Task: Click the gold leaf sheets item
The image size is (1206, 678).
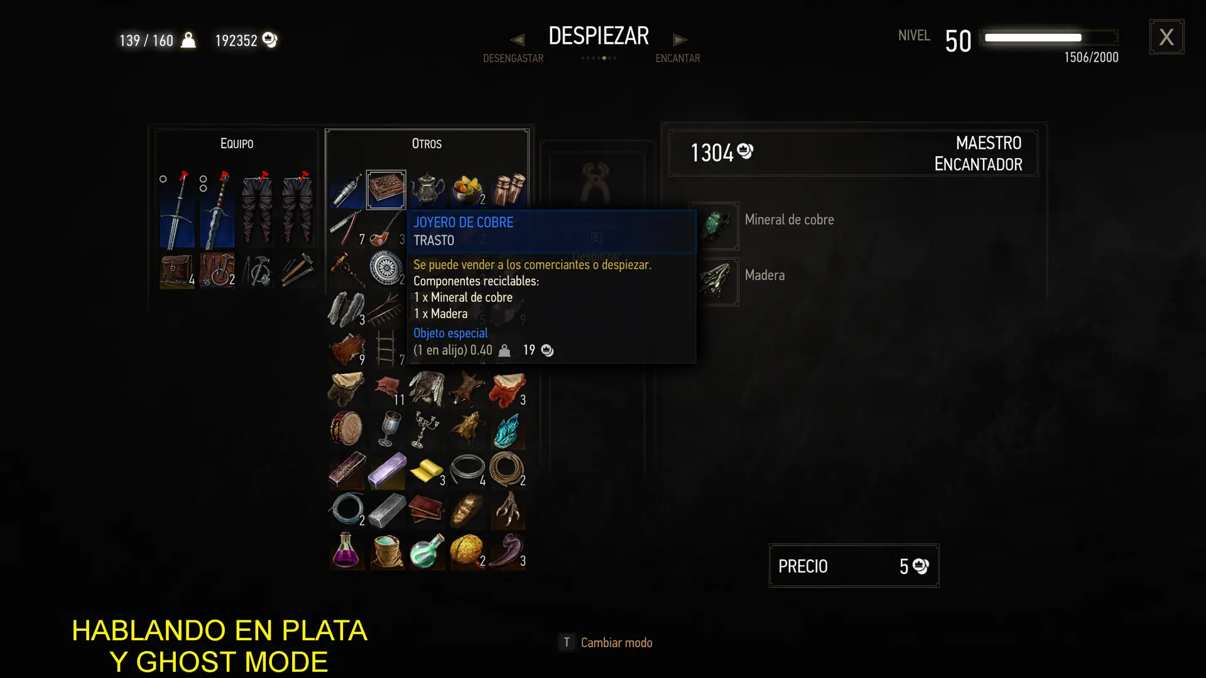Action: pyautogui.click(x=427, y=470)
